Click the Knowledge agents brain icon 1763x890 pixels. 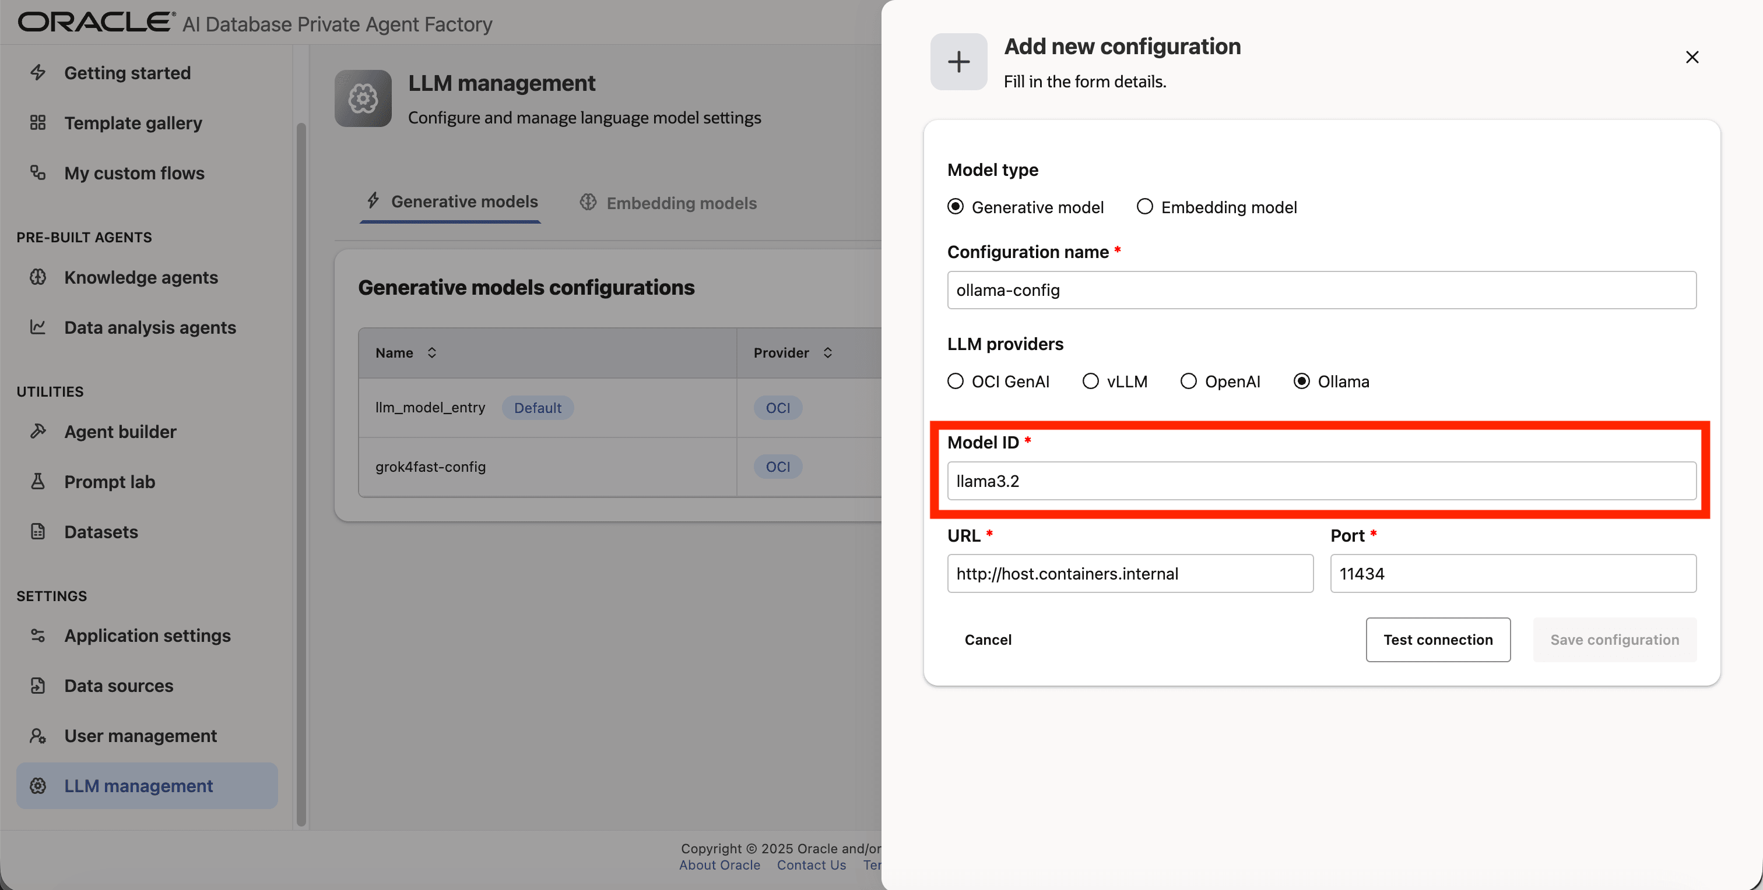[x=38, y=277]
